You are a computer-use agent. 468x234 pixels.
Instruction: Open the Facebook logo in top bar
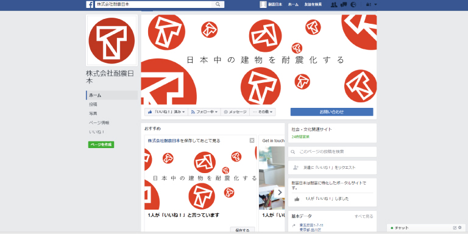(x=90, y=4)
